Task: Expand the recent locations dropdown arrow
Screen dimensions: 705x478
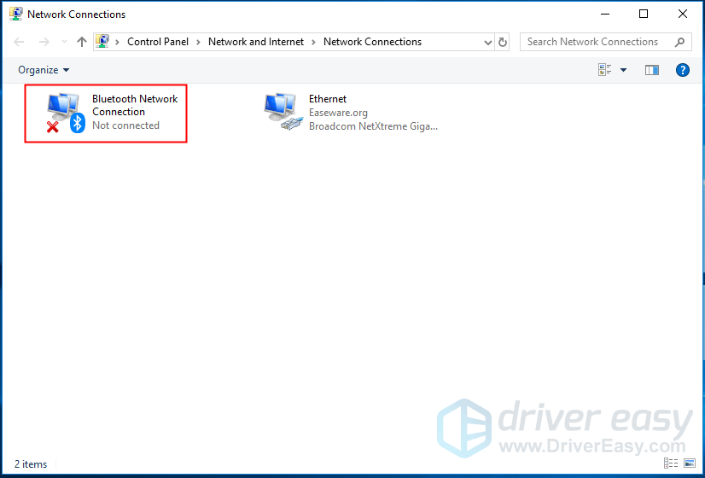Action: point(64,42)
